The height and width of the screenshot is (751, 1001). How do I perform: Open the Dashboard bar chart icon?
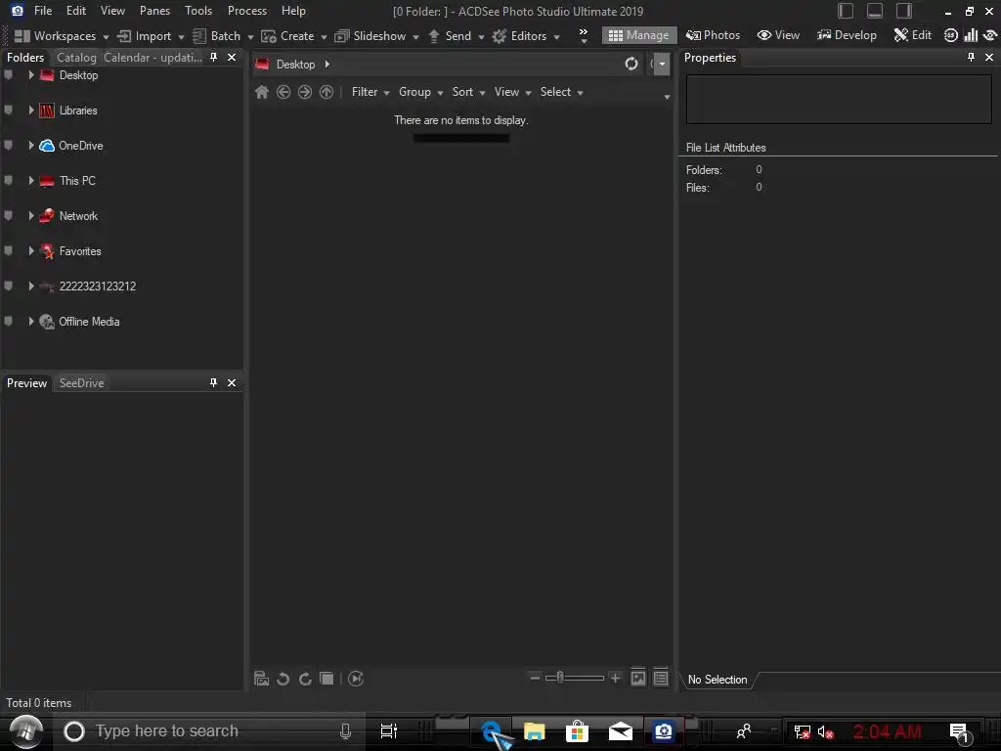coord(971,35)
